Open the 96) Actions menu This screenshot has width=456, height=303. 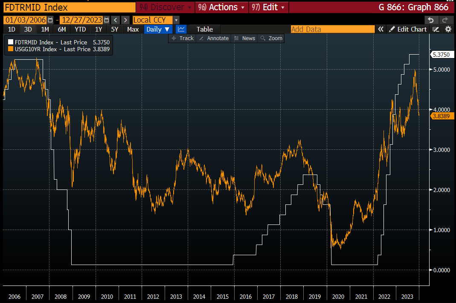222,7
